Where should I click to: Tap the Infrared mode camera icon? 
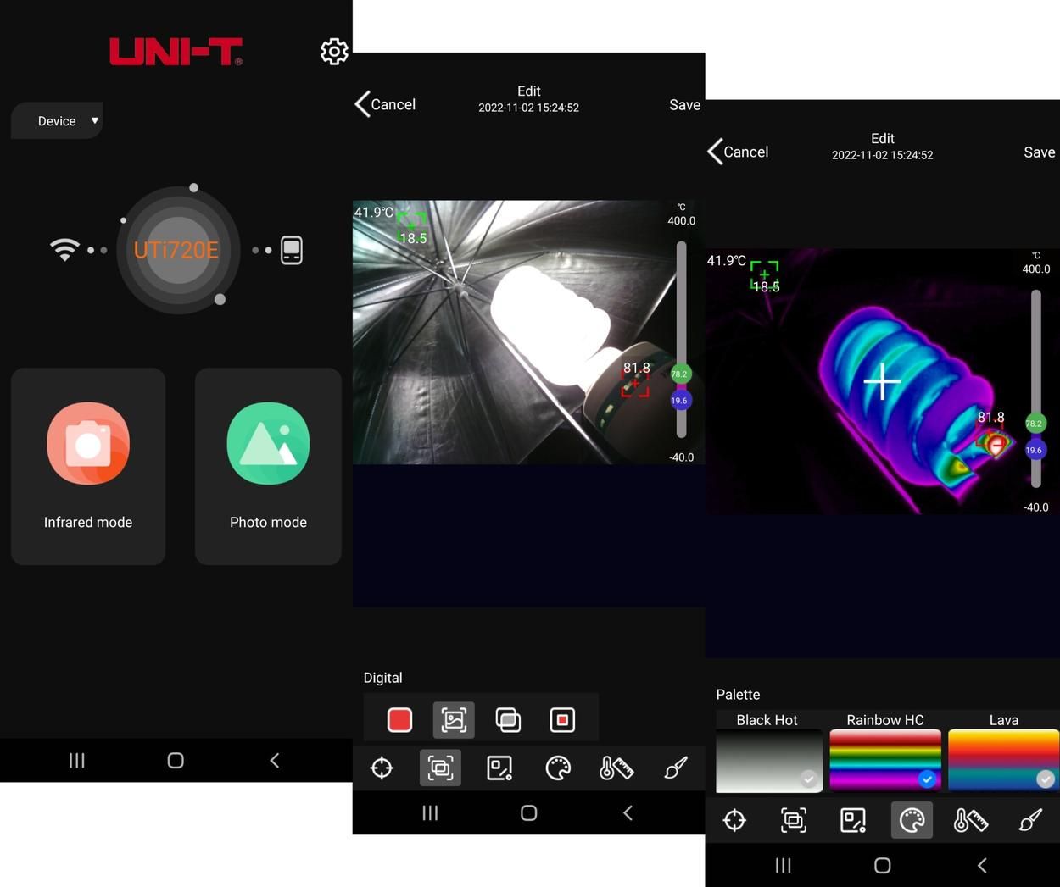coord(88,443)
